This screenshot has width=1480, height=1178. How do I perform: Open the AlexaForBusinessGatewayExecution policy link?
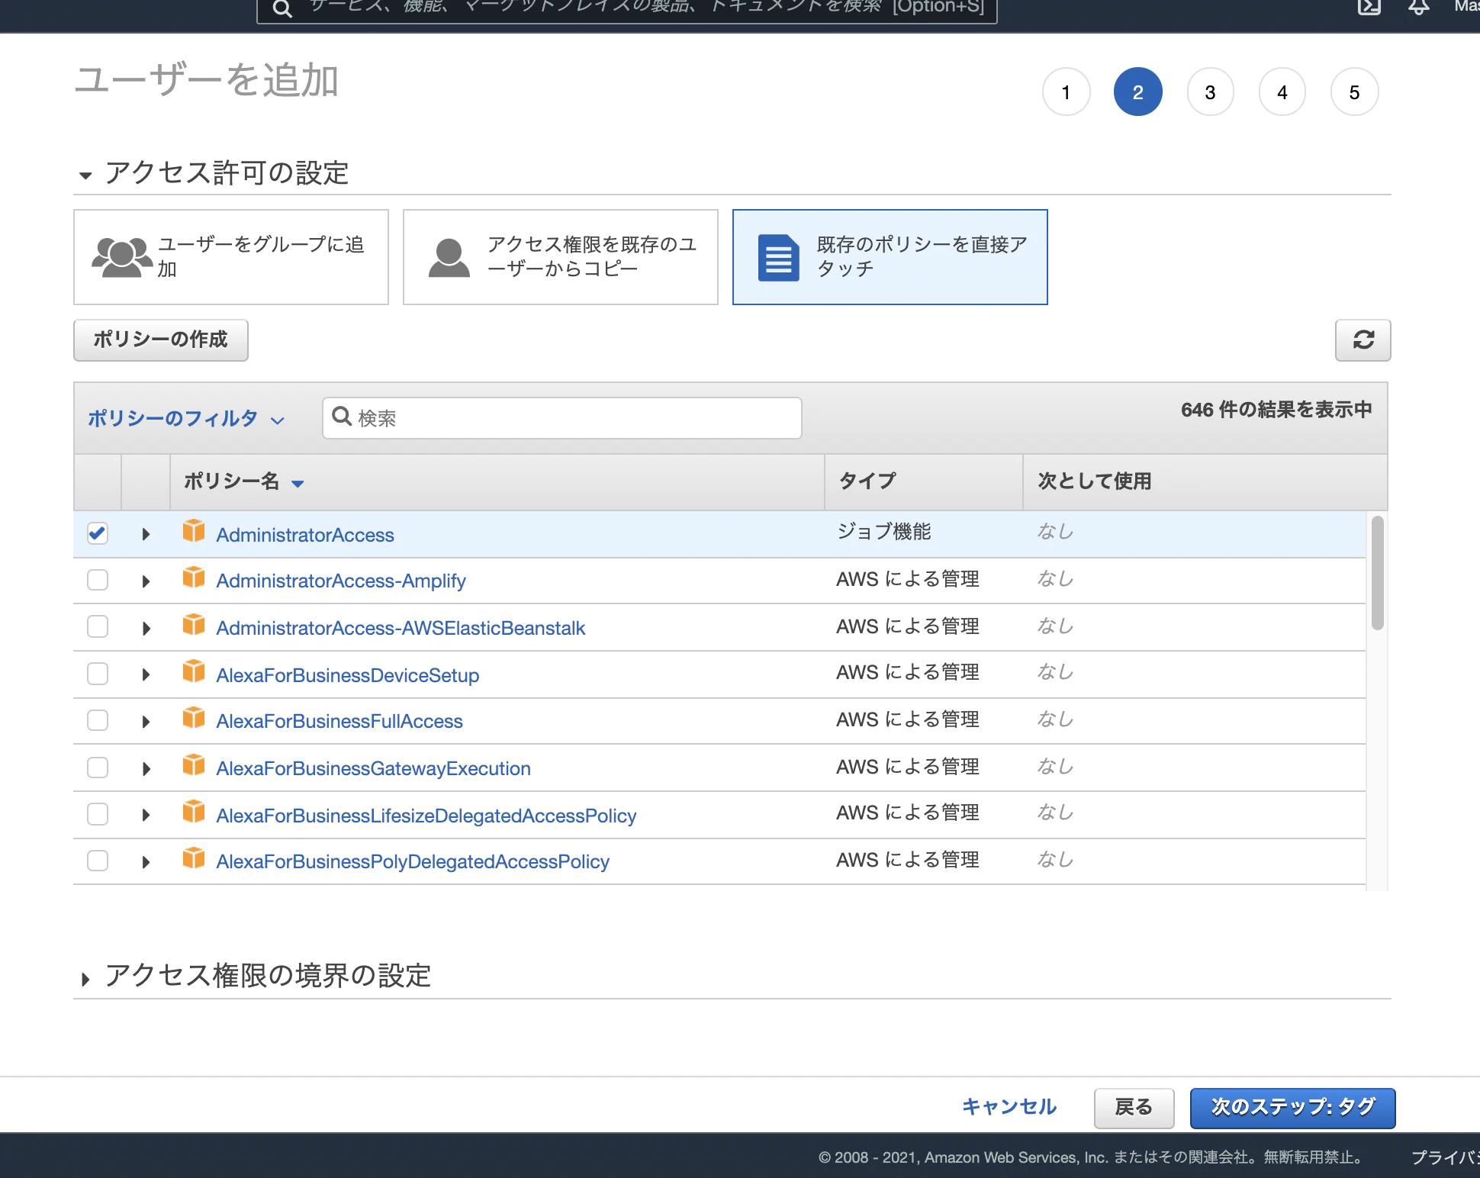tap(373, 768)
